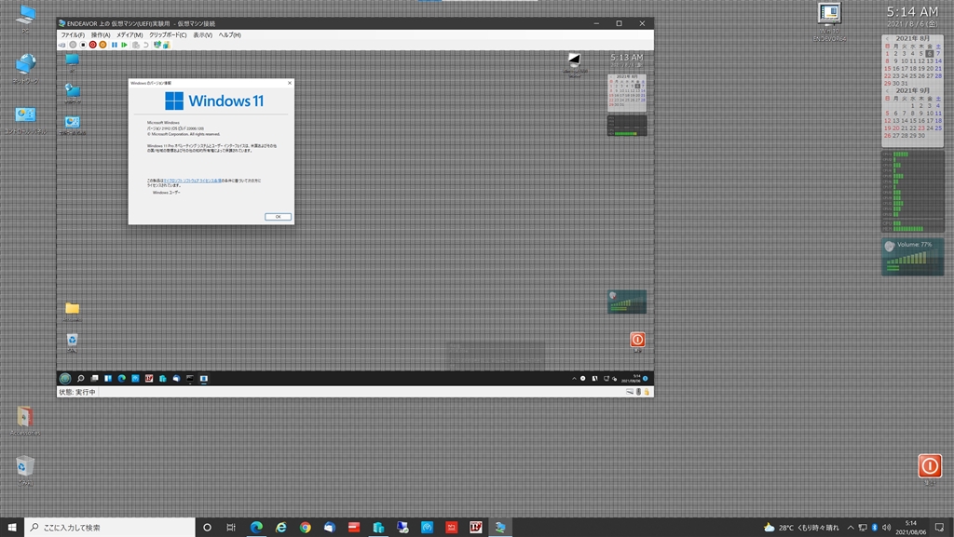This screenshot has height=537, width=954.
Task: Click the Turn Off (black square) toolbar icon
Action: click(83, 45)
